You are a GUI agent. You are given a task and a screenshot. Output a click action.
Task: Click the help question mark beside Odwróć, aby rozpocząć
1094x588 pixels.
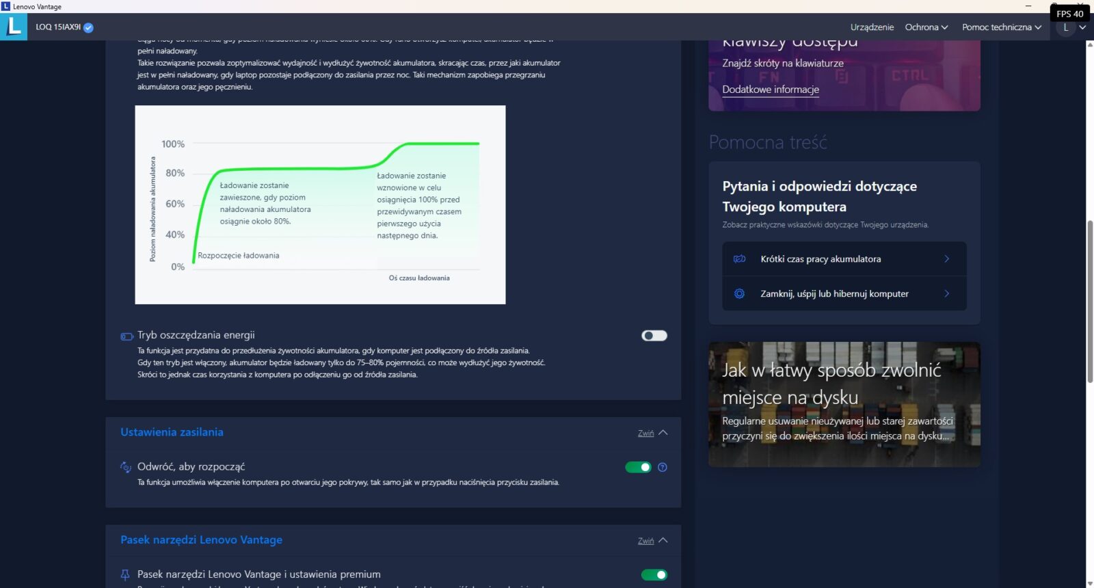coord(662,468)
